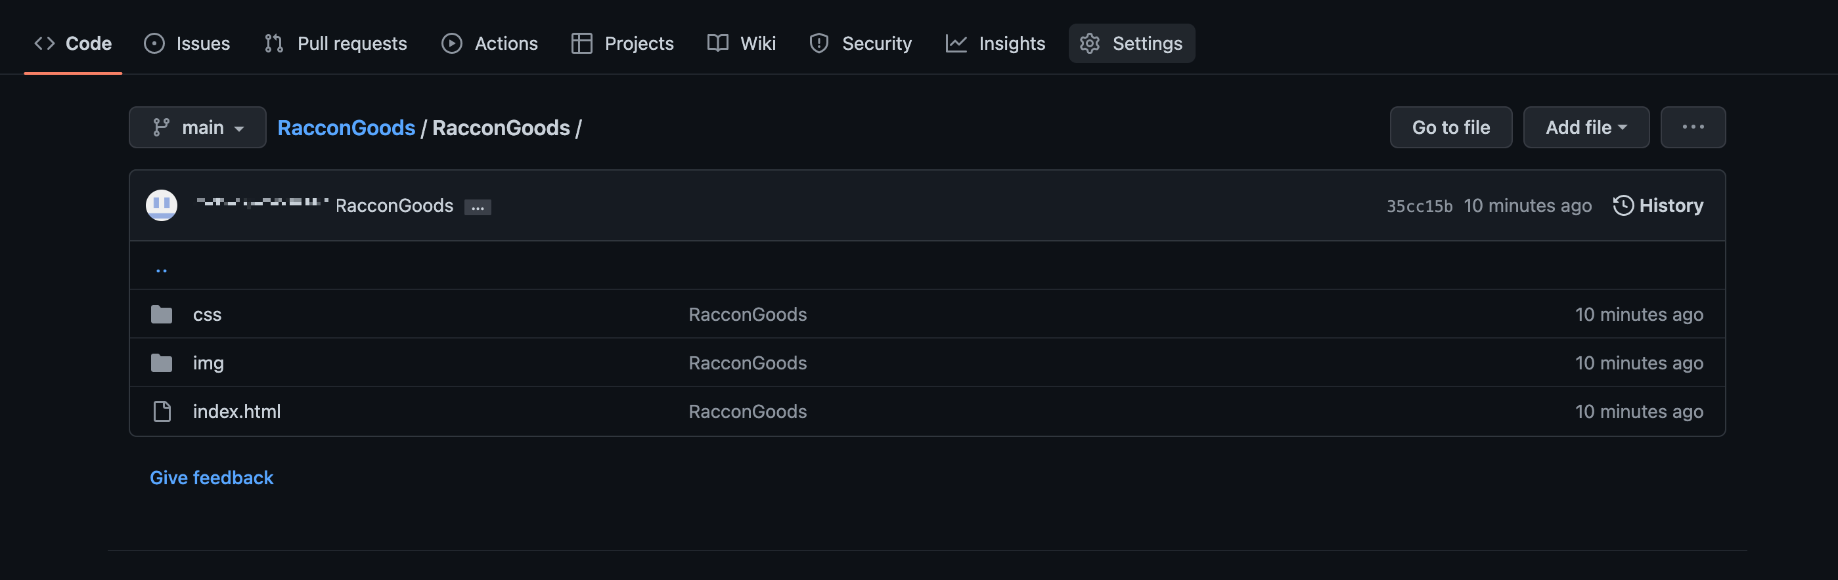View the Insights tab

tap(995, 43)
